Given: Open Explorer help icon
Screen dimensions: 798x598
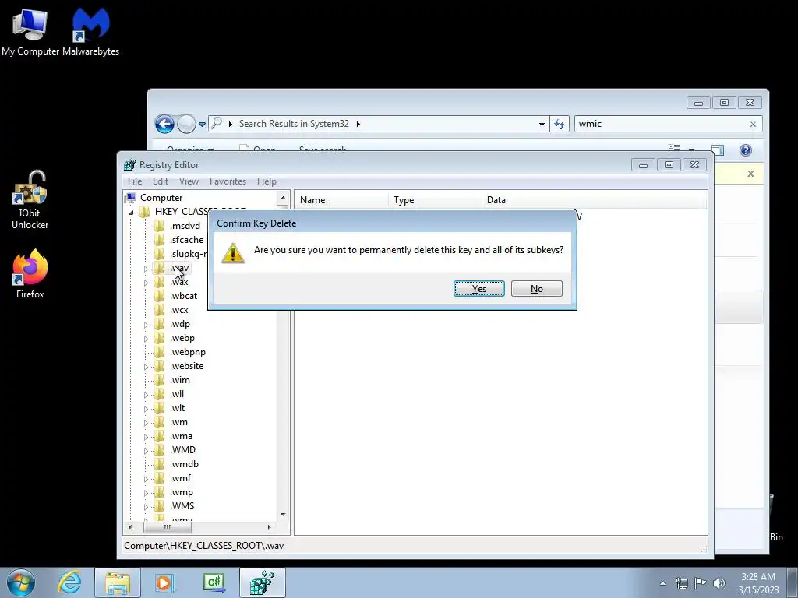Looking at the screenshot, I should pos(746,150).
